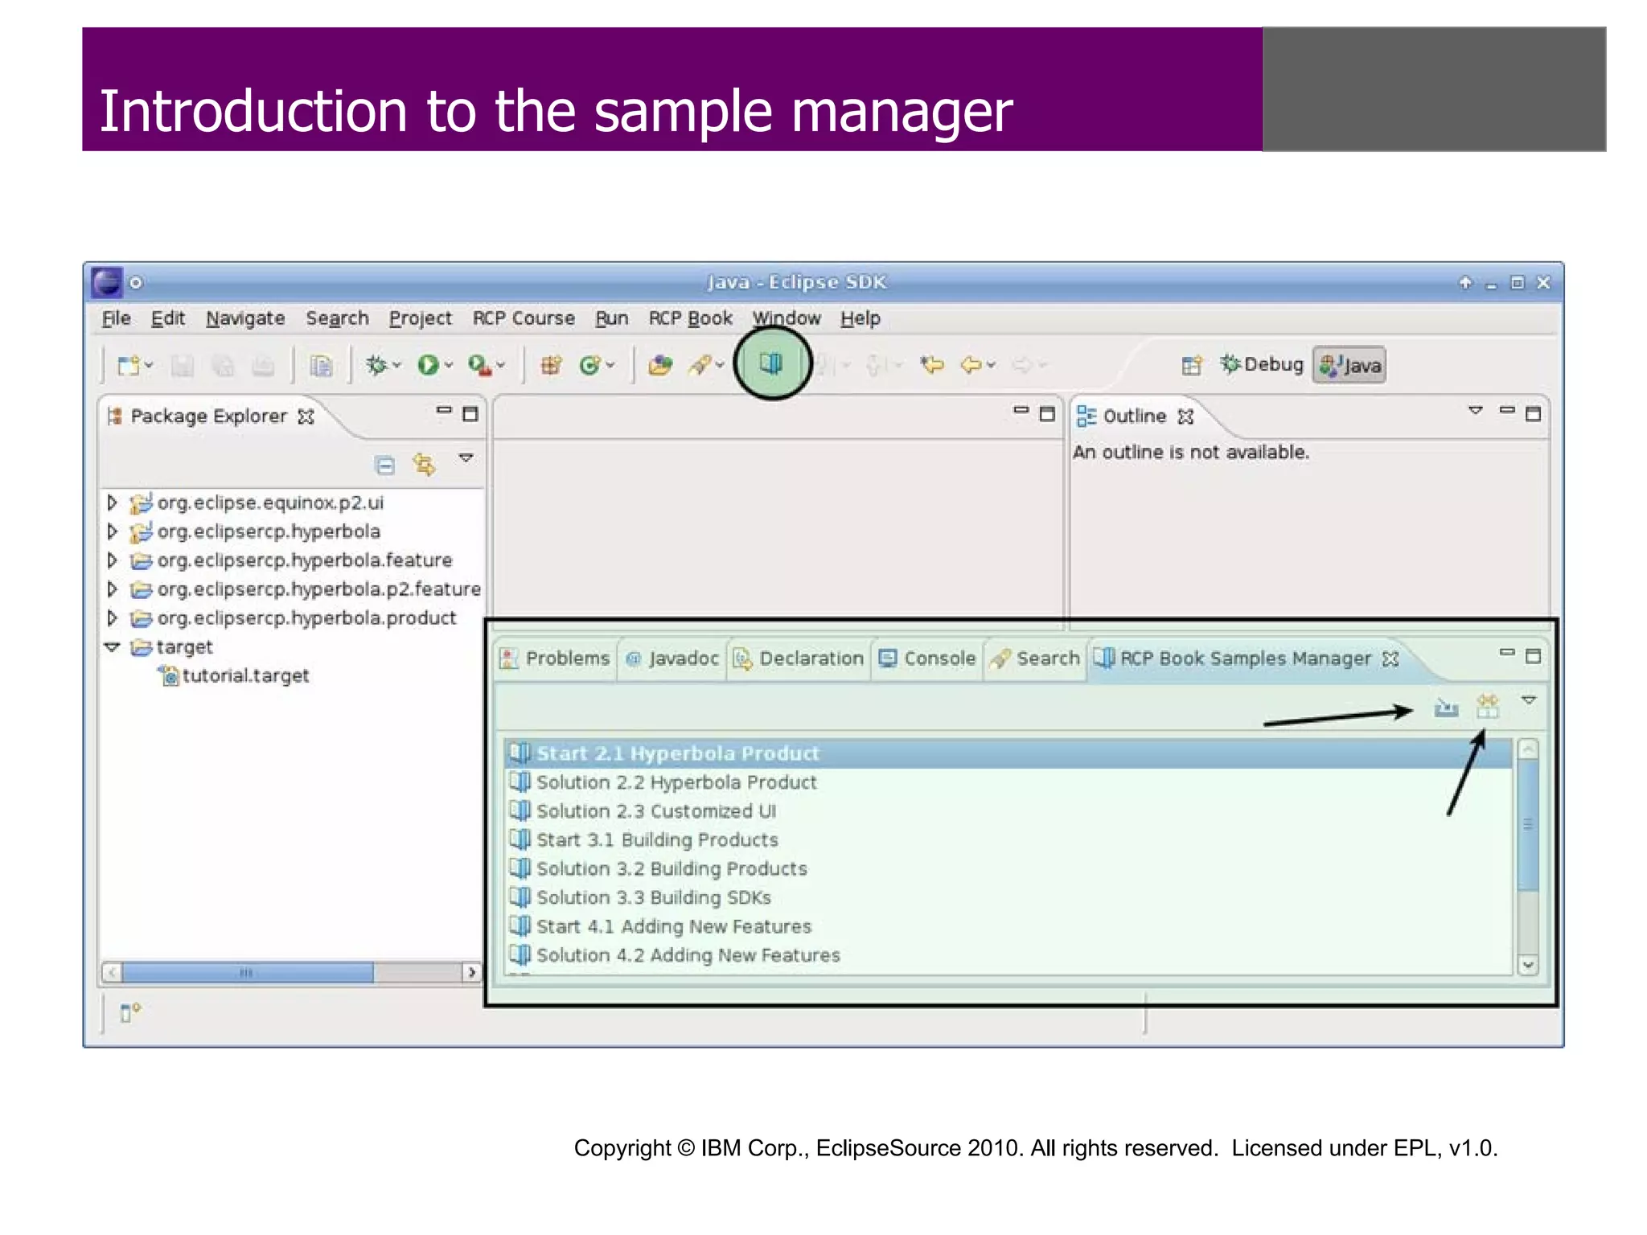This screenshot has height=1235, width=1647.
Task: Close the RCP Book Samples Manager tab
Action: point(1390,659)
